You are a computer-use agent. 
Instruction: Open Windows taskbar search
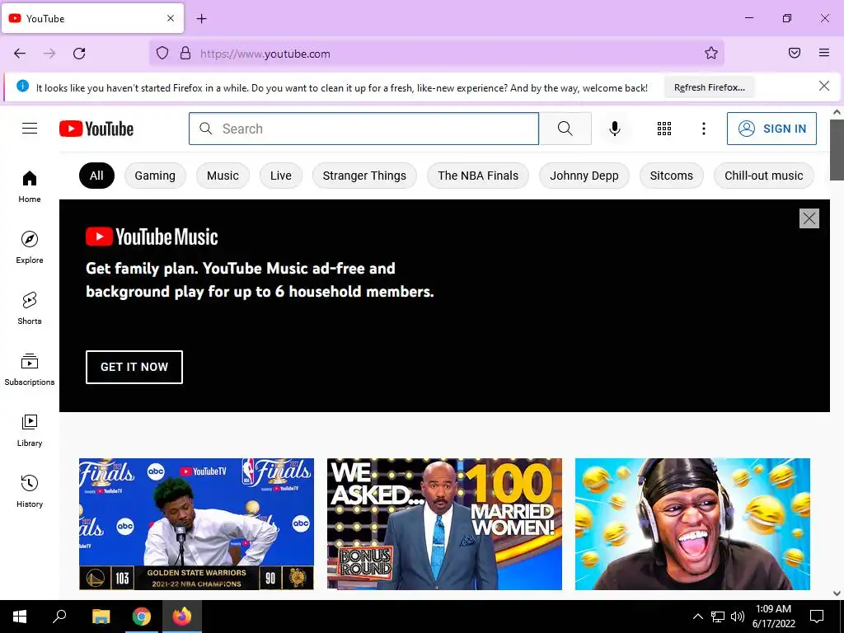59,617
